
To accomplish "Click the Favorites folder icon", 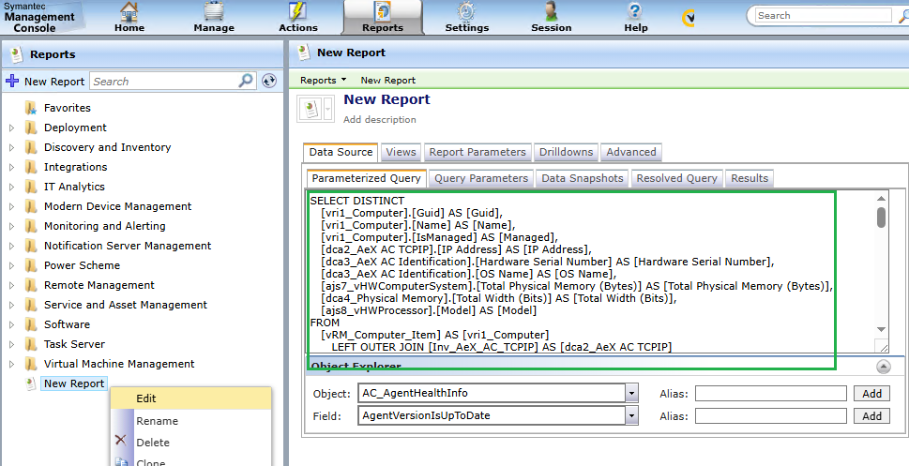I will click(x=31, y=108).
